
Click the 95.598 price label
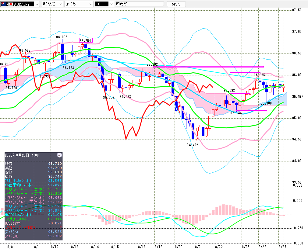click(x=229, y=91)
